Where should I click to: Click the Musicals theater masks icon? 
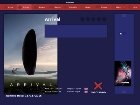click(x=66, y=7)
